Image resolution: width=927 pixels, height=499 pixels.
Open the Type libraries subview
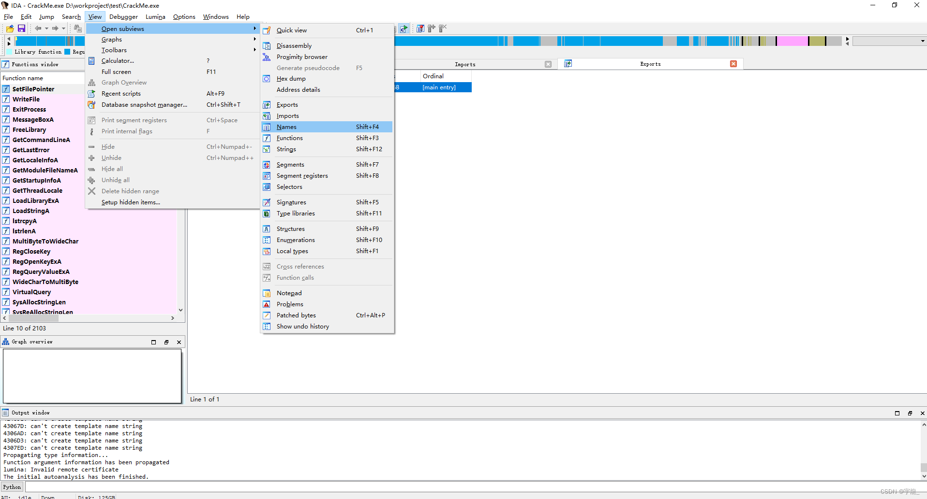tap(327, 214)
